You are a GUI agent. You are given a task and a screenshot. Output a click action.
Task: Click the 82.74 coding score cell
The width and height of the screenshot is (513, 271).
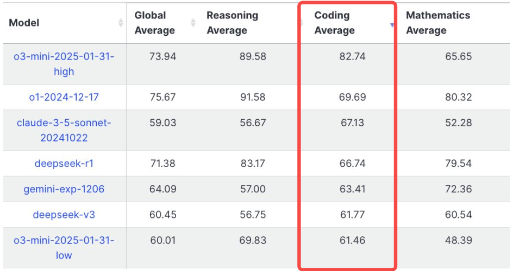352,56
